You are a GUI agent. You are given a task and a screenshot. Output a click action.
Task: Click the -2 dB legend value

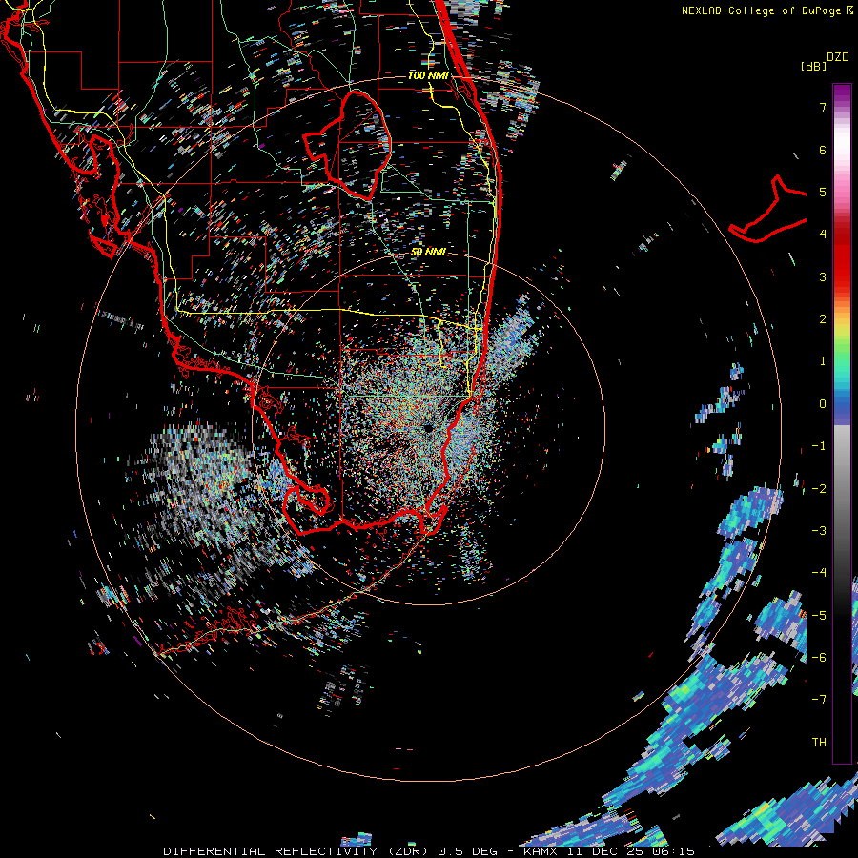(819, 488)
